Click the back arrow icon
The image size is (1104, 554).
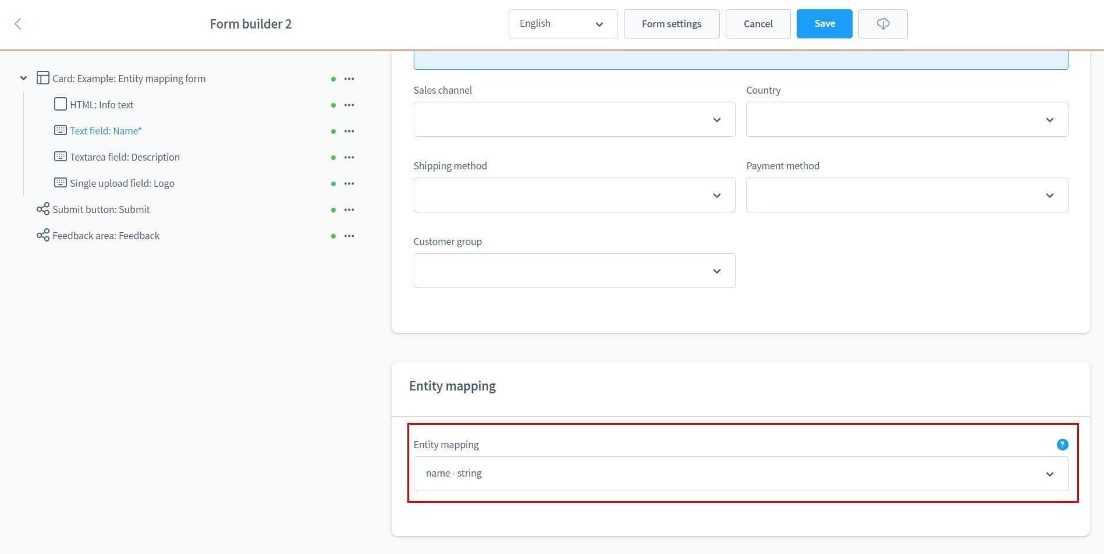18,24
